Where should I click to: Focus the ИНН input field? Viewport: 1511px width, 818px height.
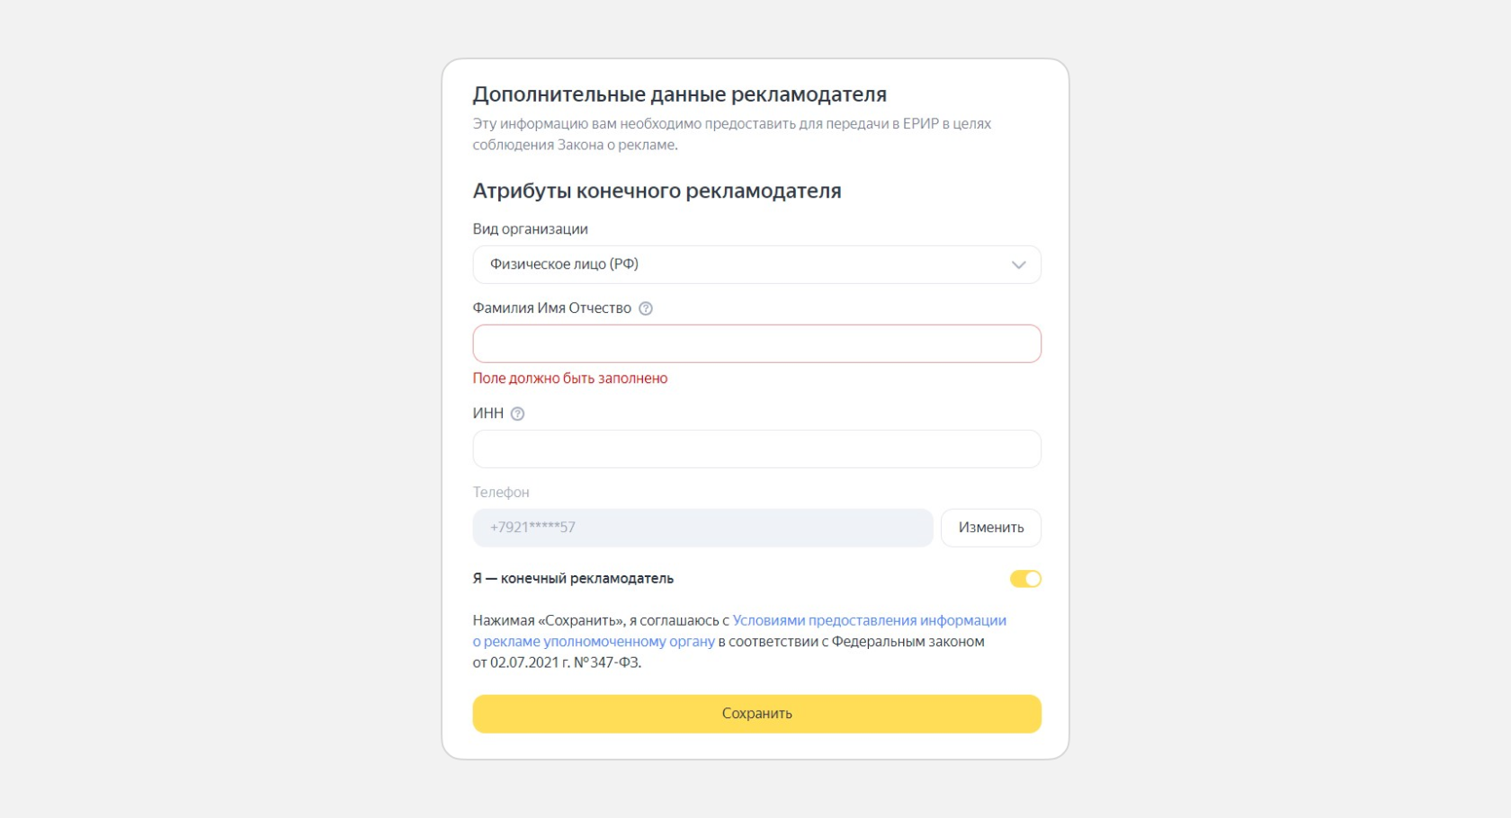pos(756,449)
